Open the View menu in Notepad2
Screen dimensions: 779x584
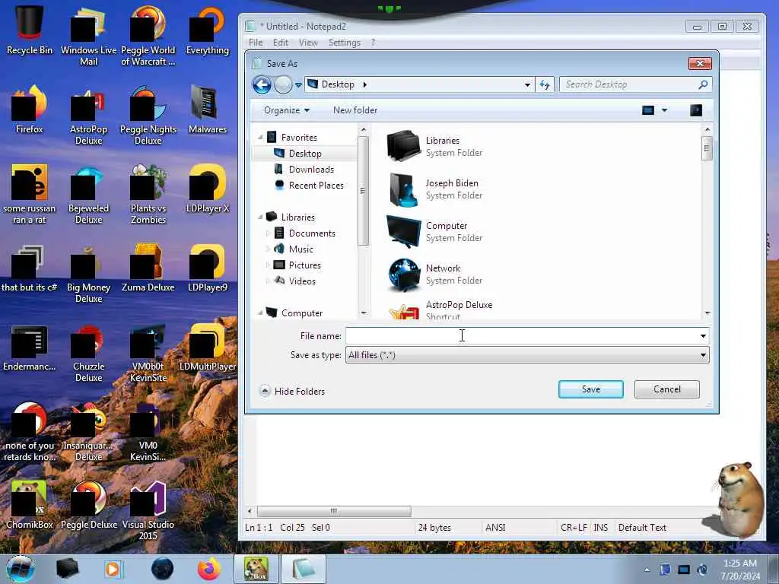point(308,43)
